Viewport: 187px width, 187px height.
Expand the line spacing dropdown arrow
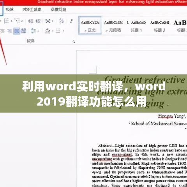click(x=38, y=31)
